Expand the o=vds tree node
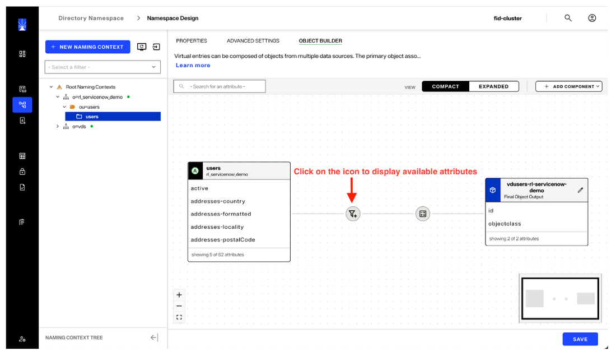Image resolution: width=616 pixels, height=356 pixels. pos(58,126)
